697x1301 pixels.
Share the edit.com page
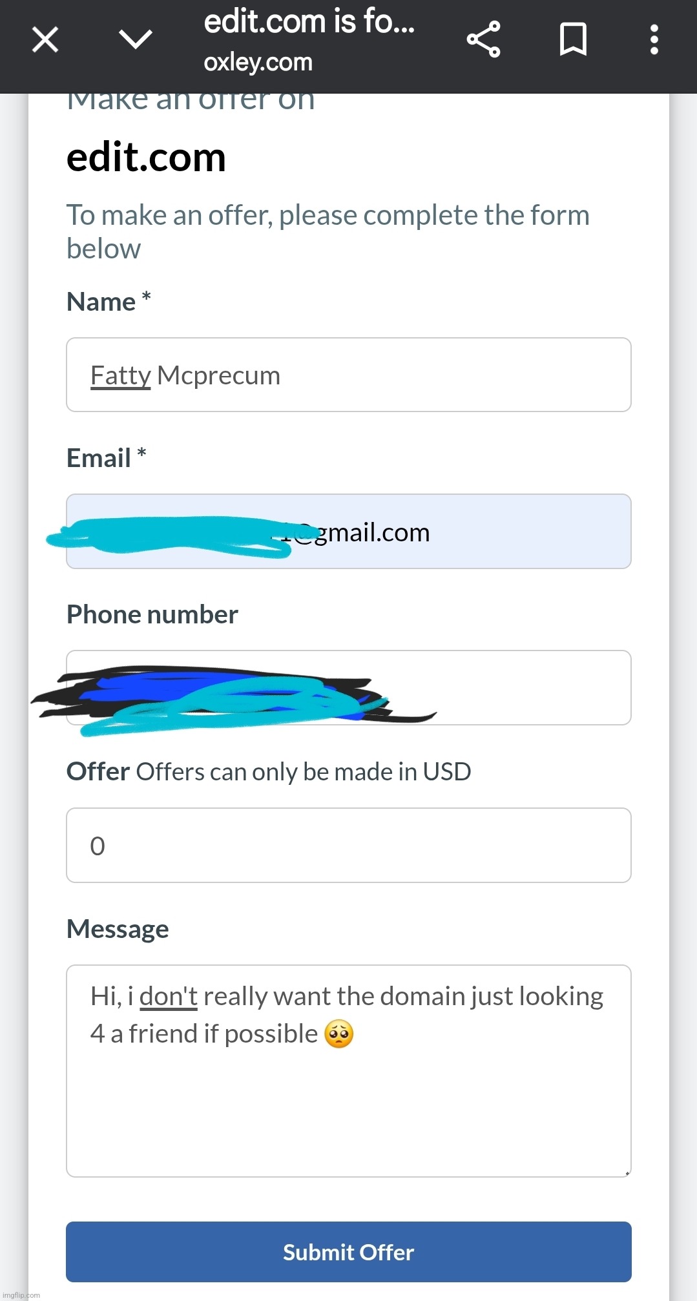[484, 39]
